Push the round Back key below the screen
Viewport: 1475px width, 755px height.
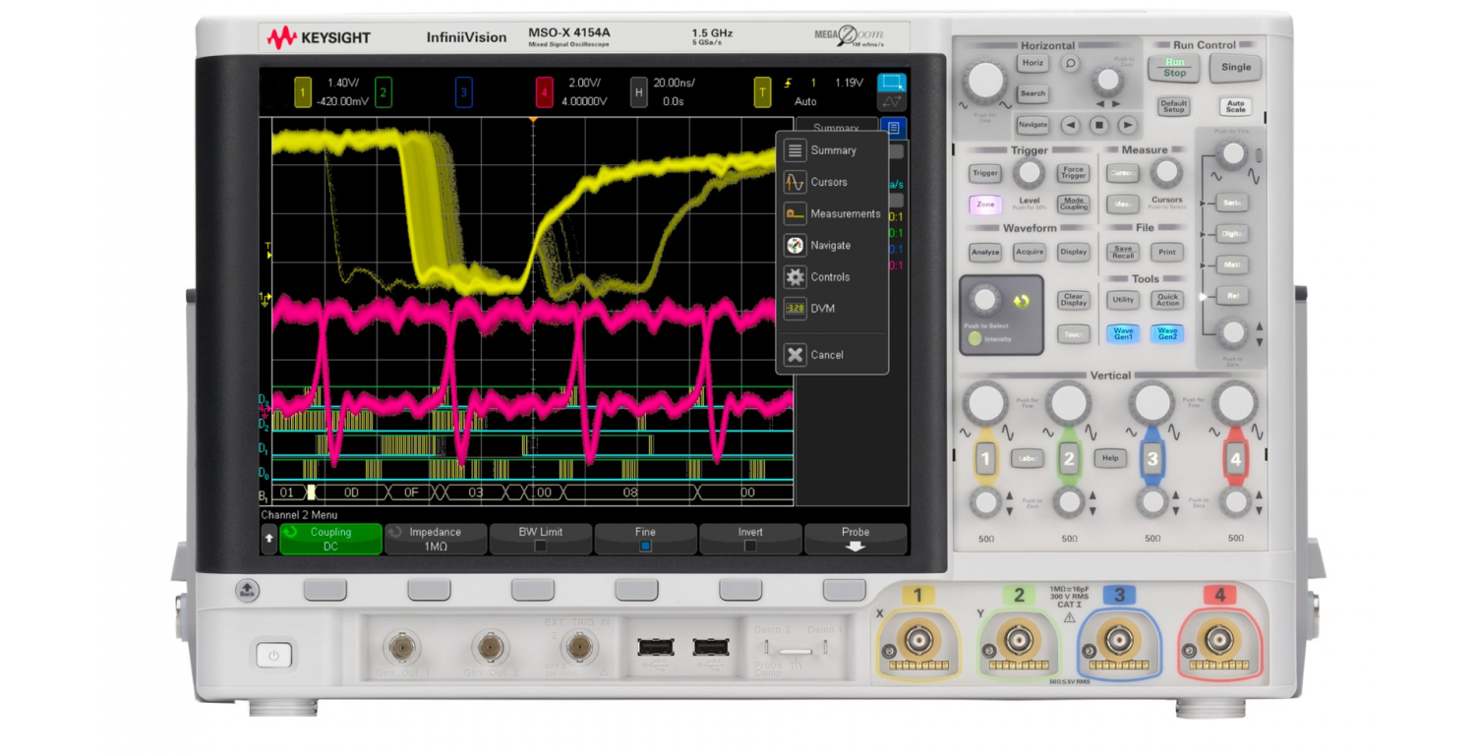(x=248, y=591)
